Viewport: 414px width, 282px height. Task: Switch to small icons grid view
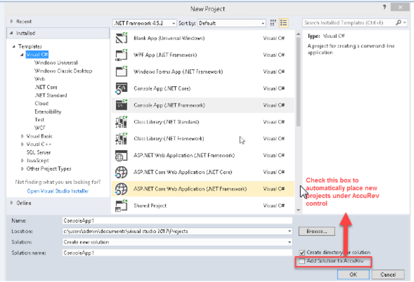tap(273, 23)
